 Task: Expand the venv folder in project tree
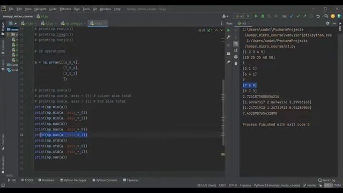pyautogui.click(x=8, y=34)
